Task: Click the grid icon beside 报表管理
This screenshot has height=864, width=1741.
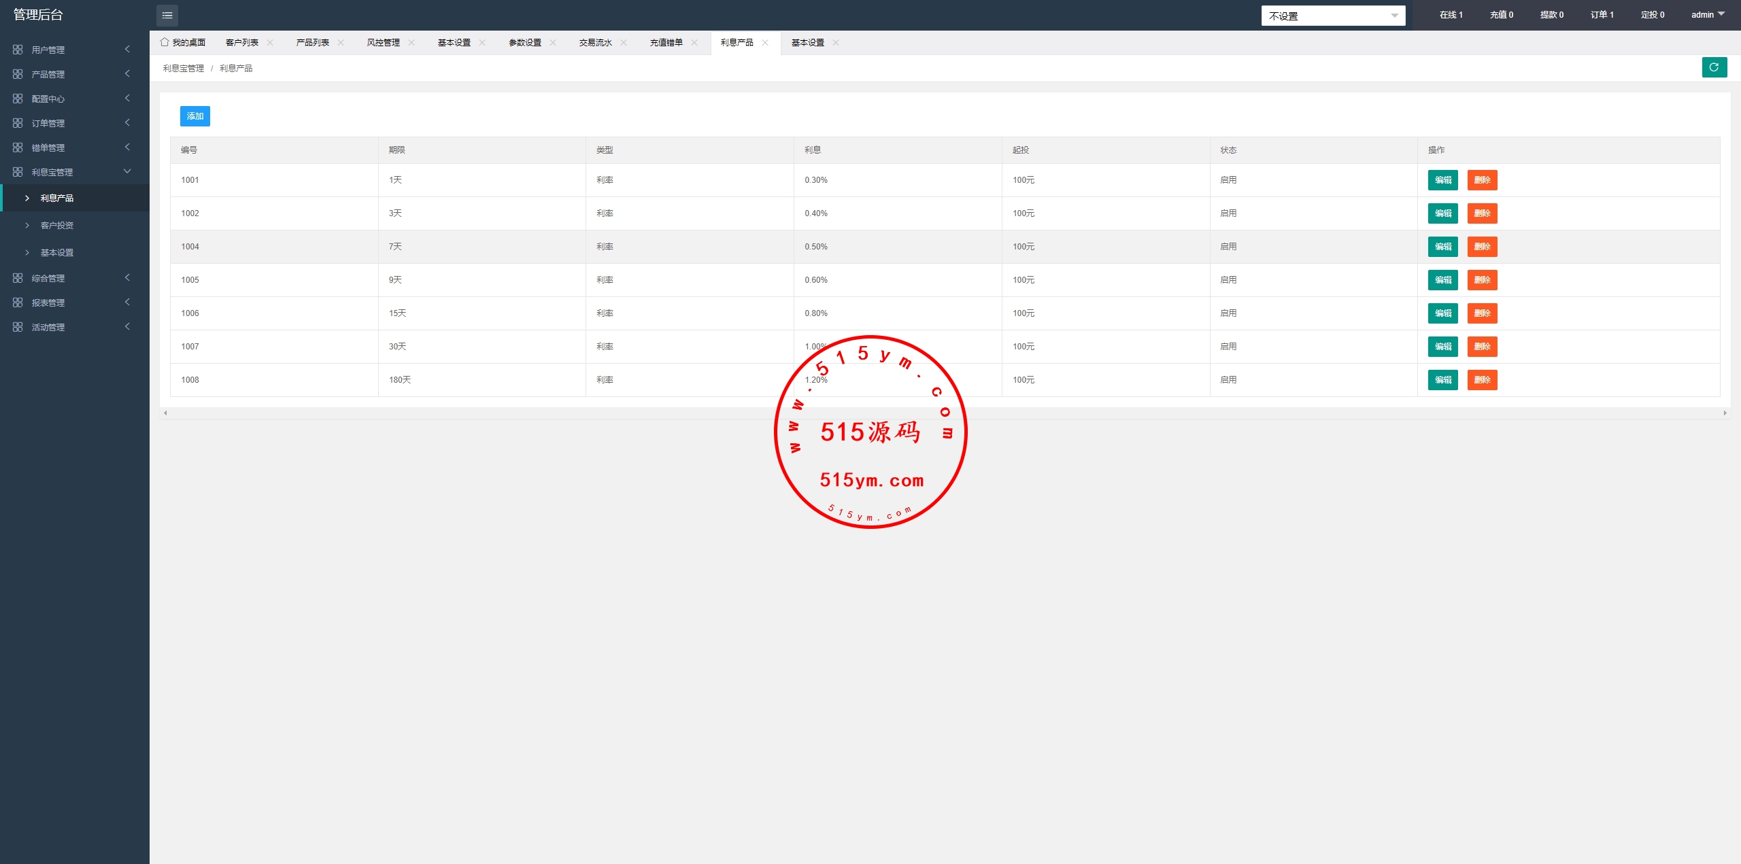Action: pos(18,303)
